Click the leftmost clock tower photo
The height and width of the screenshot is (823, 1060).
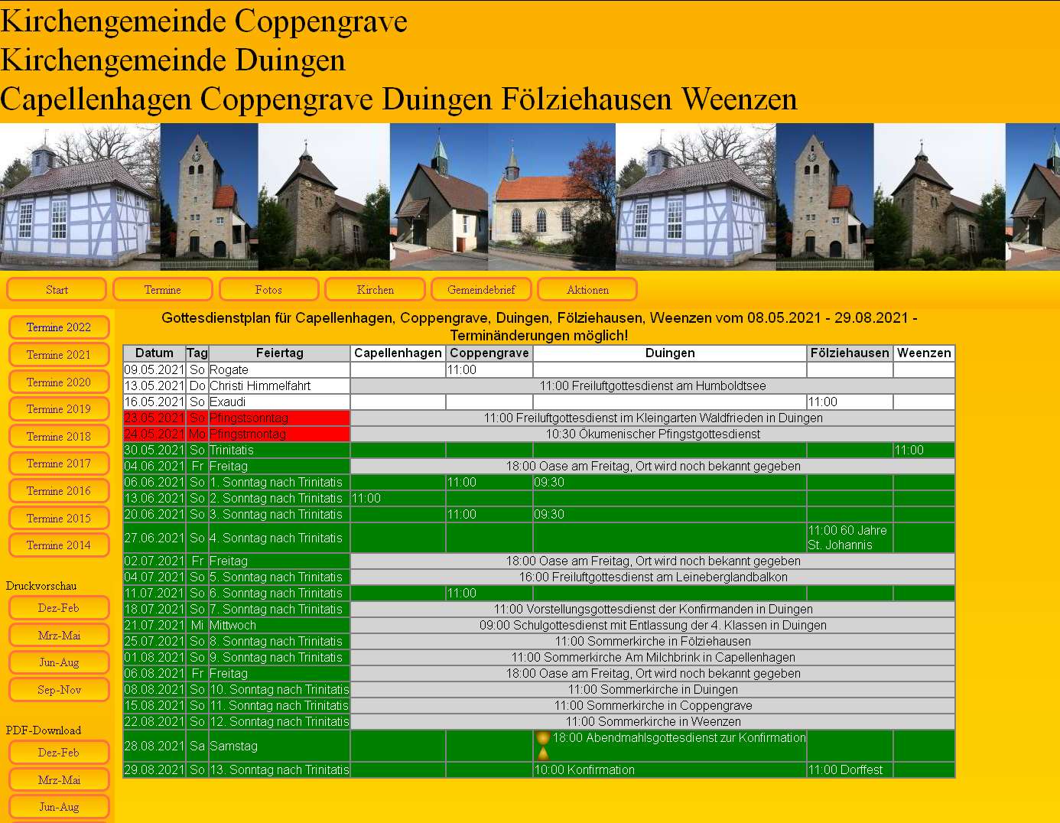[210, 197]
